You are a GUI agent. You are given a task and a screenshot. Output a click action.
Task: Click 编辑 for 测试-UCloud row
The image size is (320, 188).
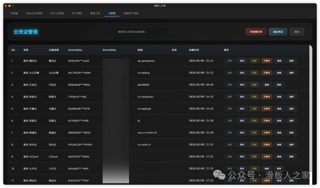[x=279, y=157]
